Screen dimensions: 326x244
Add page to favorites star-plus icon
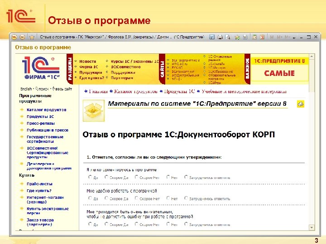pyautogui.click(x=237, y=37)
